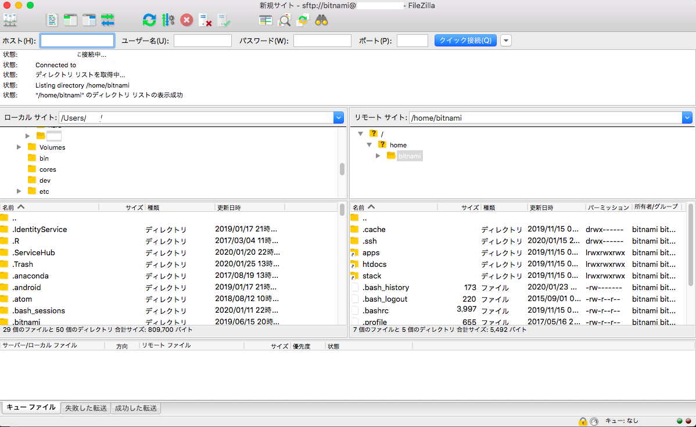The image size is (696, 427).
Task: Open the Site Manager
Action: pos(9,20)
